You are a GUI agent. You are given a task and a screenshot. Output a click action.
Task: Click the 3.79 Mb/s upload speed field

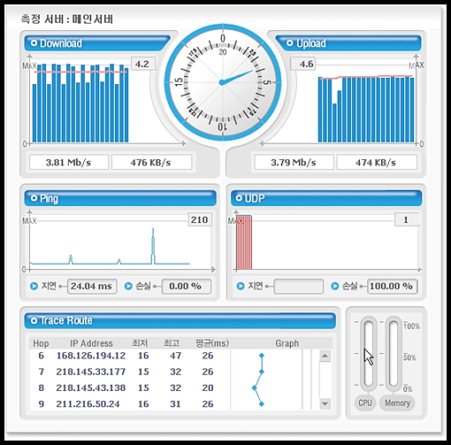tap(294, 162)
